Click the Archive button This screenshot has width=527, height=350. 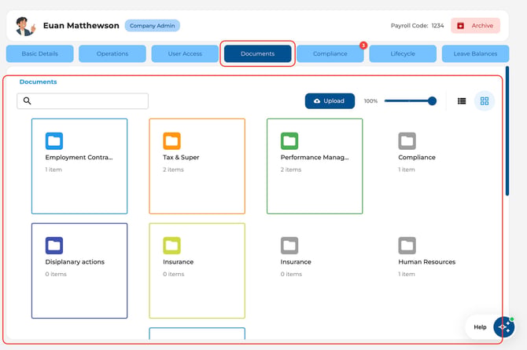(x=475, y=25)
